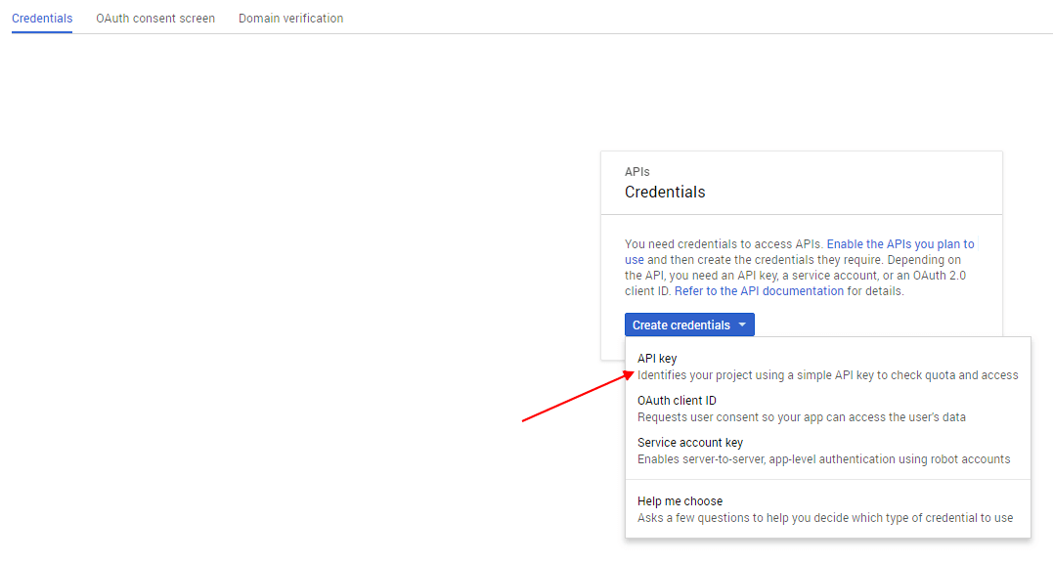Screen dimensions: 1053x563
Task: Click the 'Asks a few questions' description line
Action: click(824, 518)
